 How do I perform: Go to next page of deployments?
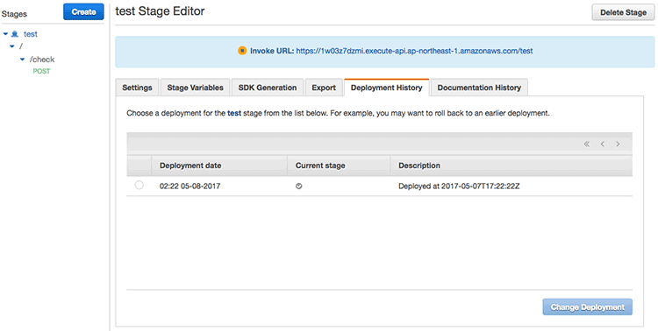618,144
